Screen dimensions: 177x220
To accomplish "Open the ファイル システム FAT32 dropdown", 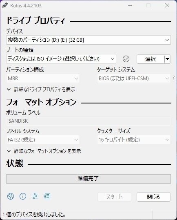I will 43,139.
